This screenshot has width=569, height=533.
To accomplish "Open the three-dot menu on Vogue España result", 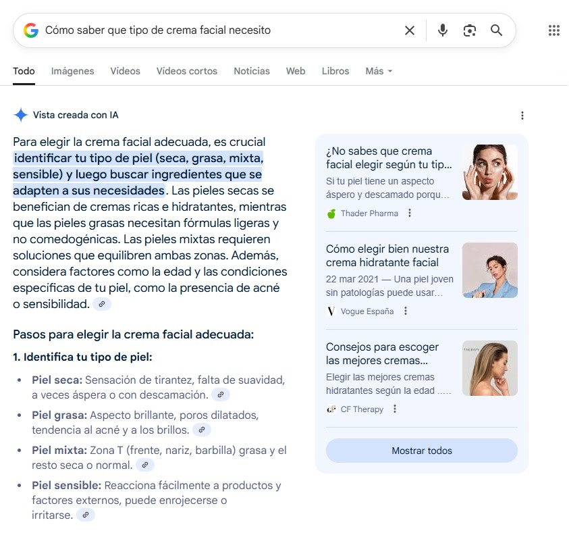I will [x=404, y=311].
